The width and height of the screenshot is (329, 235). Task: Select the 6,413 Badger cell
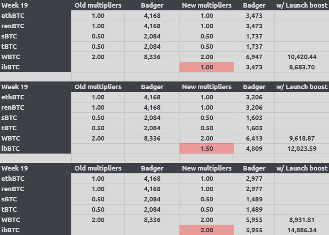[x=254, y=138]
